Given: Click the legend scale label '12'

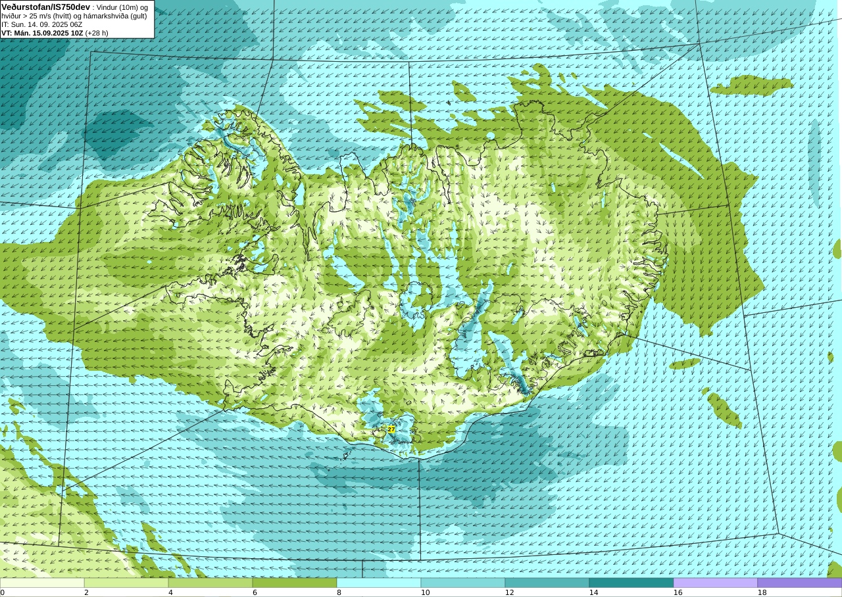Looking at the screenshot, I should [x=509, y=592].
